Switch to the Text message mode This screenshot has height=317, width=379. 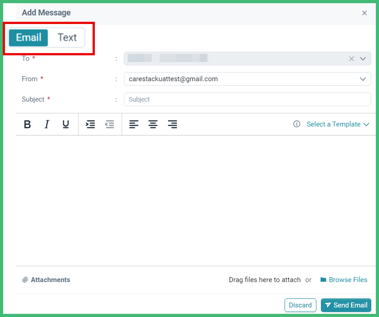(x=67, y=38)
